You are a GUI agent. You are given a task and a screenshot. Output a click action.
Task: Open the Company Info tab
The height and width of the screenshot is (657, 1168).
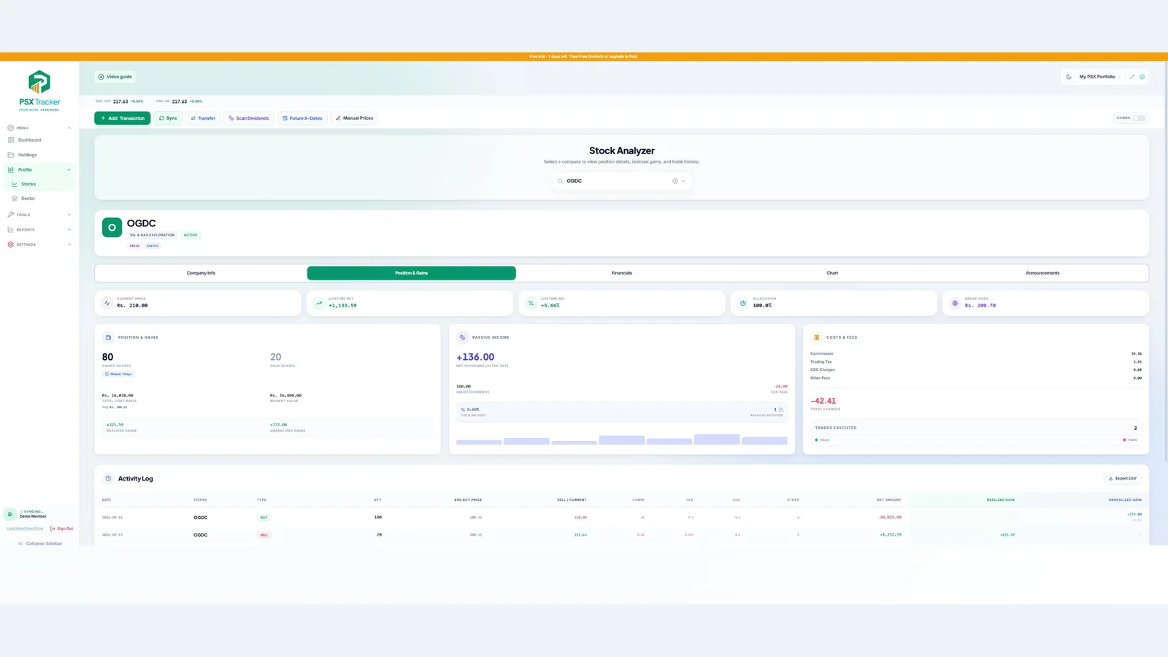point(201,273)
